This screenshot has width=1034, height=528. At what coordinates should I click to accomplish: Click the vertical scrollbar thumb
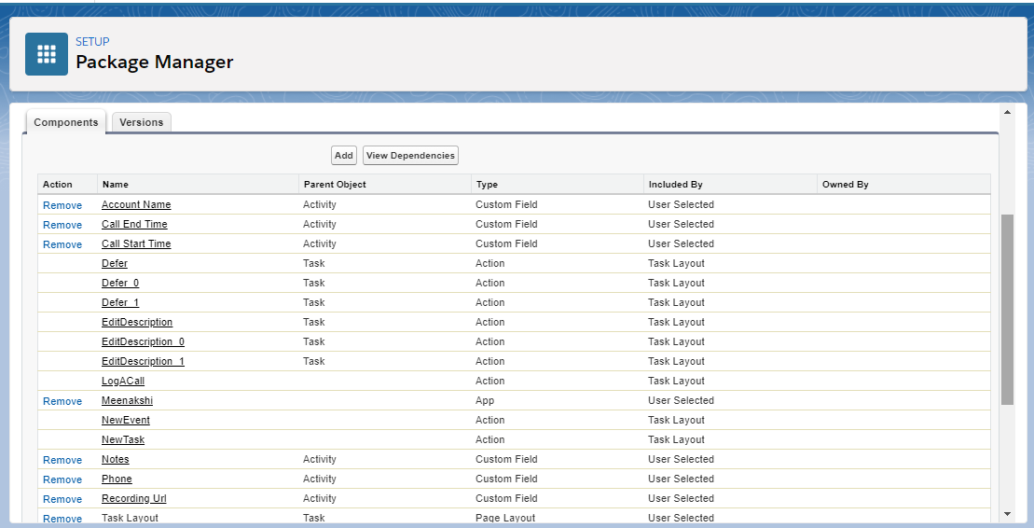[x=1007, y=308]
